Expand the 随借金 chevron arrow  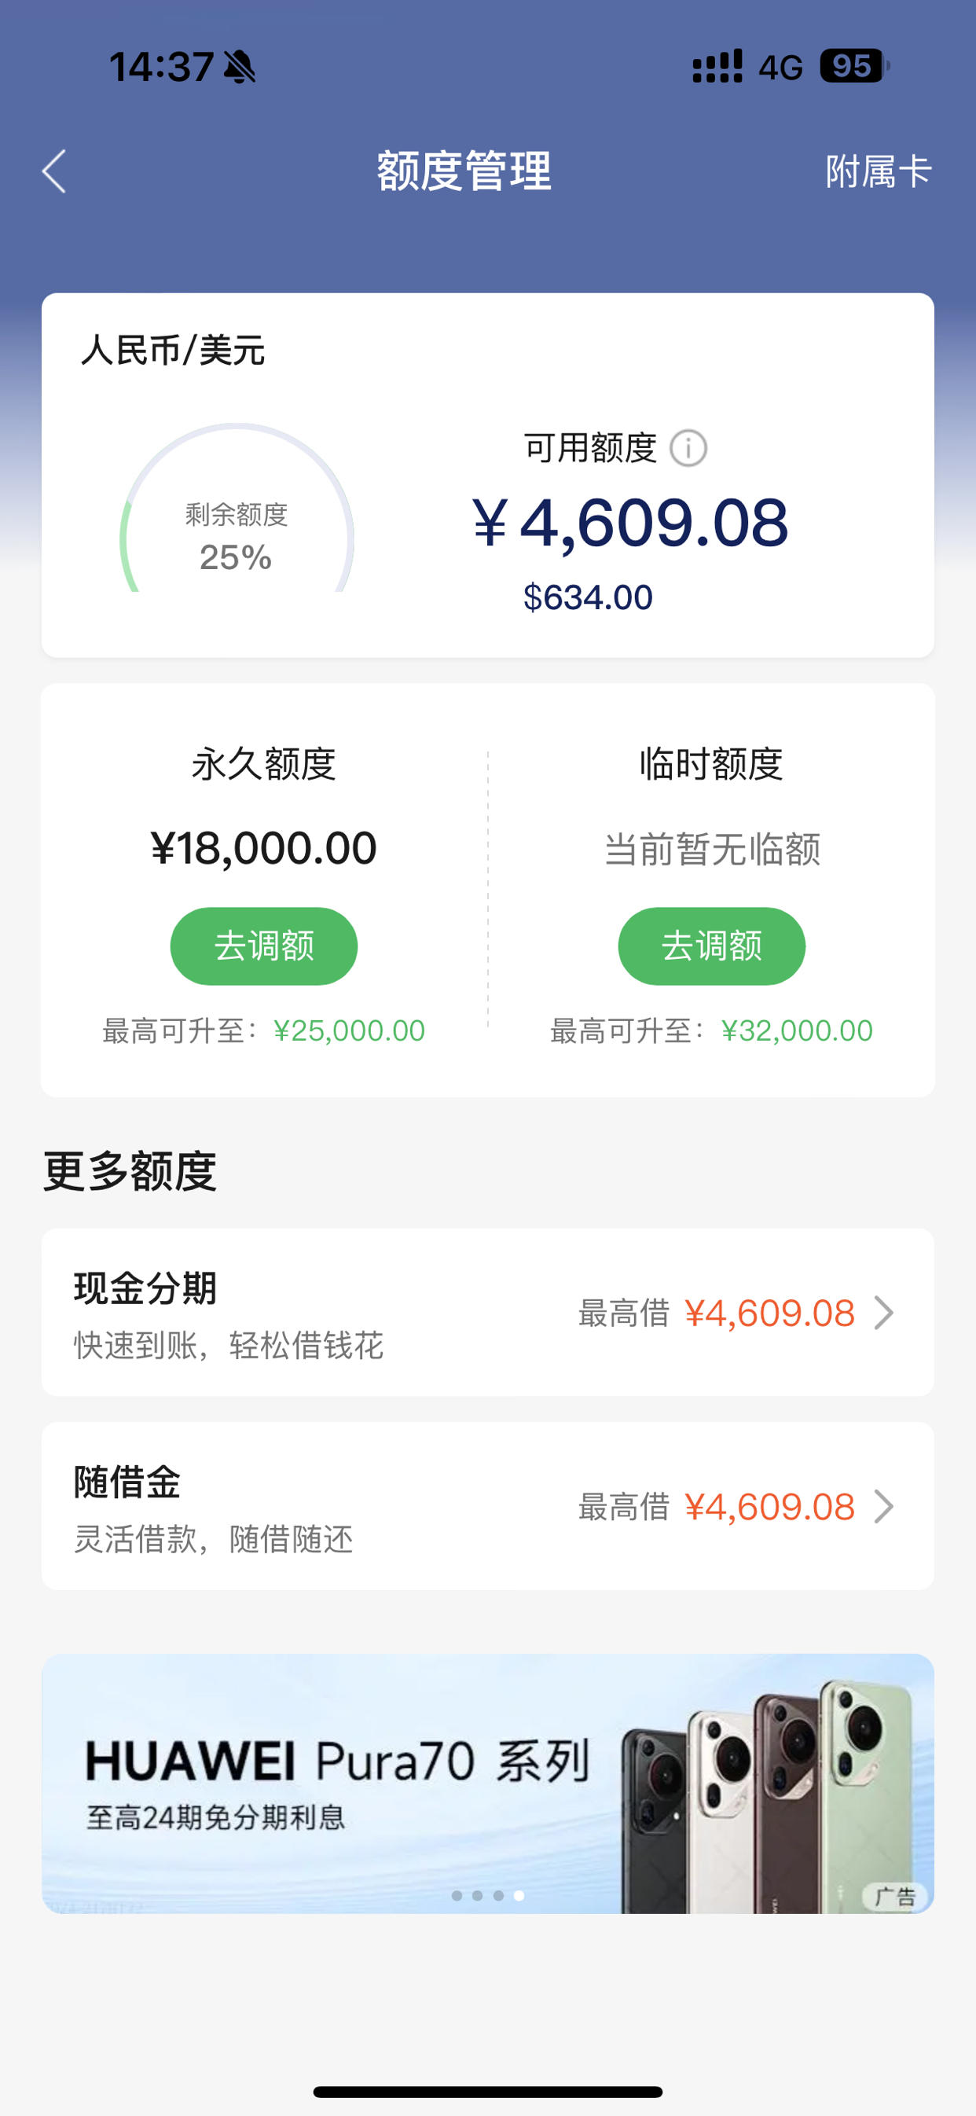(884, 1507)
